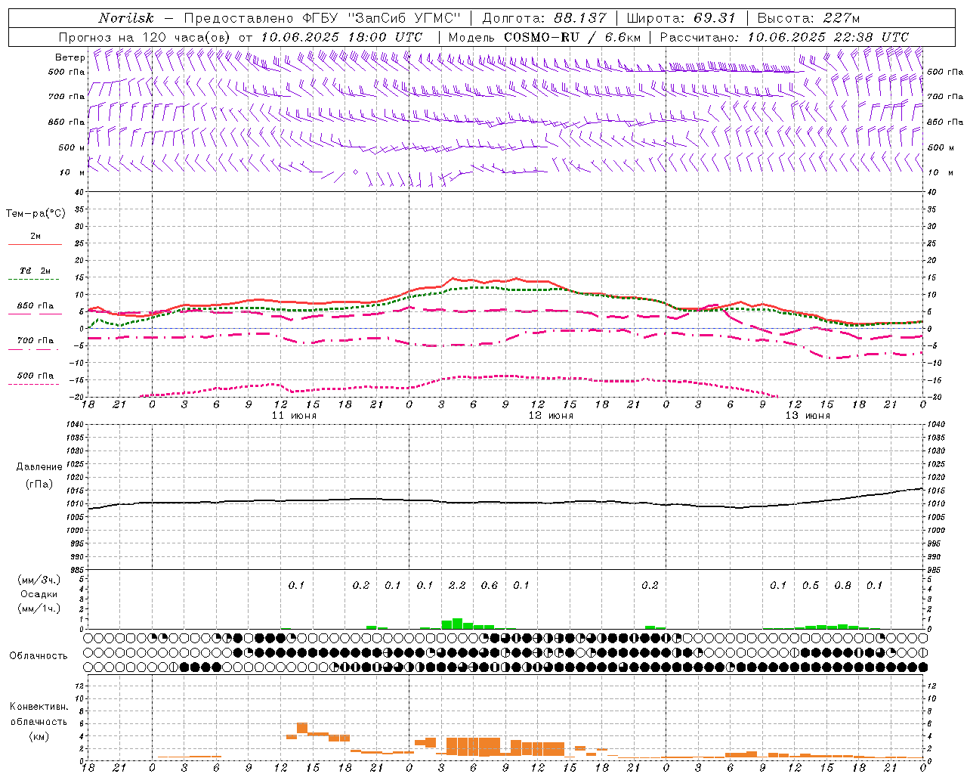Click the '11 июня' date label

click(x=294, y=416)
